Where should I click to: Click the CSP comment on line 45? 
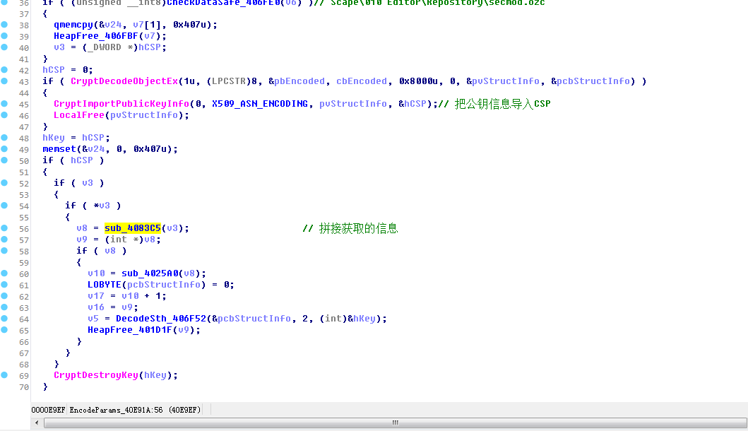[x=494, y=104]
